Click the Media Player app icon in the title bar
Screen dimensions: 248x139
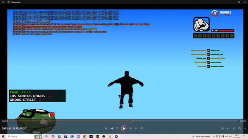pyautogui.click(x=9, y=2)
